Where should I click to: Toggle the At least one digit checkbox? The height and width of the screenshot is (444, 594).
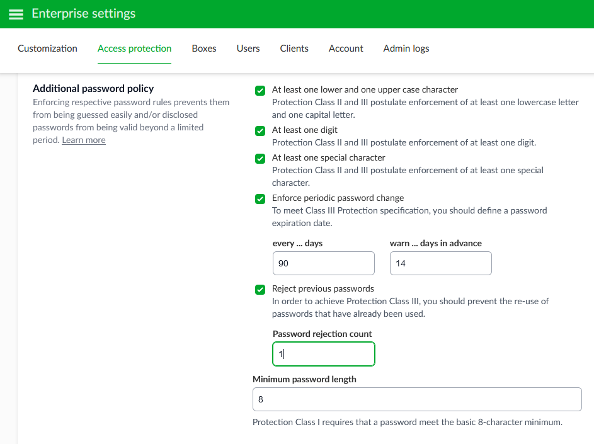pos(260,131)
